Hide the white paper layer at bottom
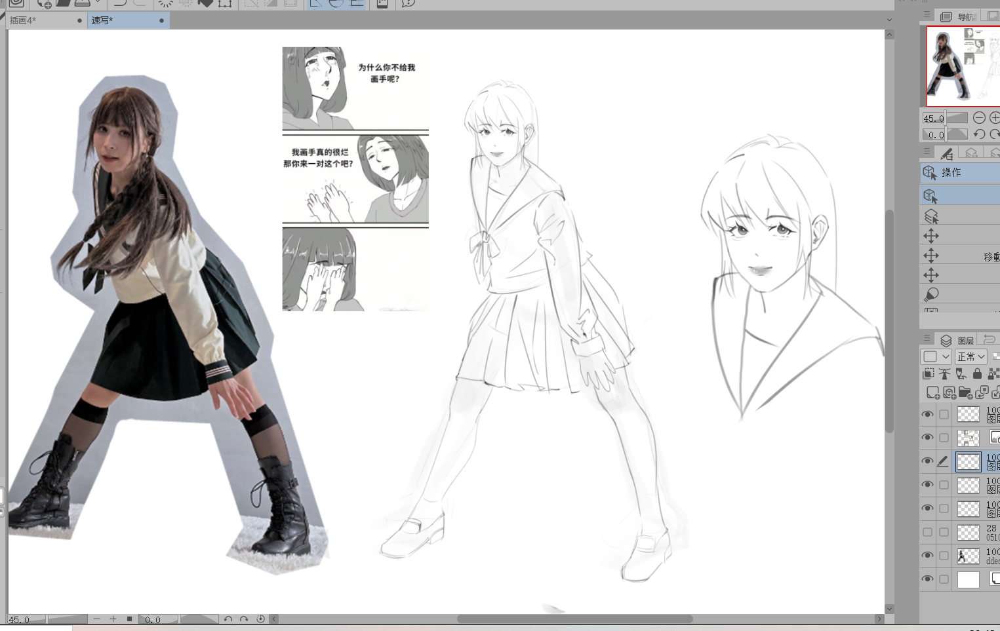The height and width of the screenshot is (631, 1000). (x=927, y=579)
